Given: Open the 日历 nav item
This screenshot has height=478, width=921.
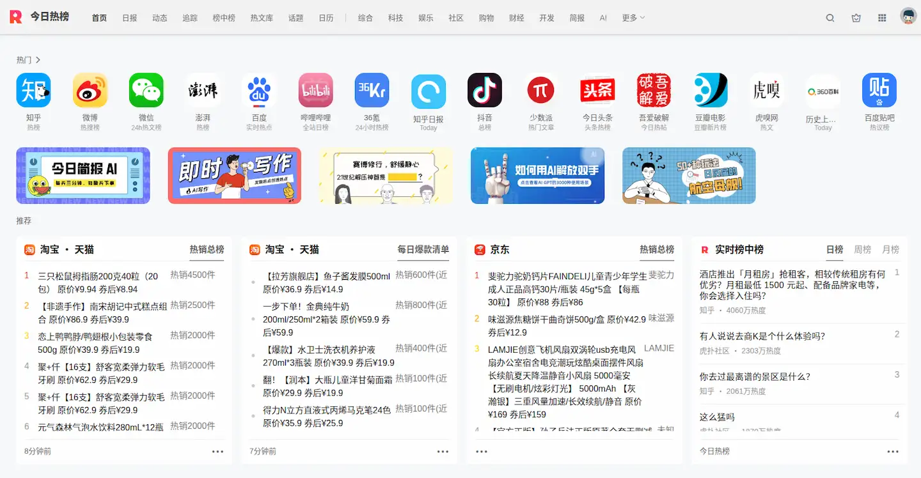Looking at the screenshot, I should point(326,18).
